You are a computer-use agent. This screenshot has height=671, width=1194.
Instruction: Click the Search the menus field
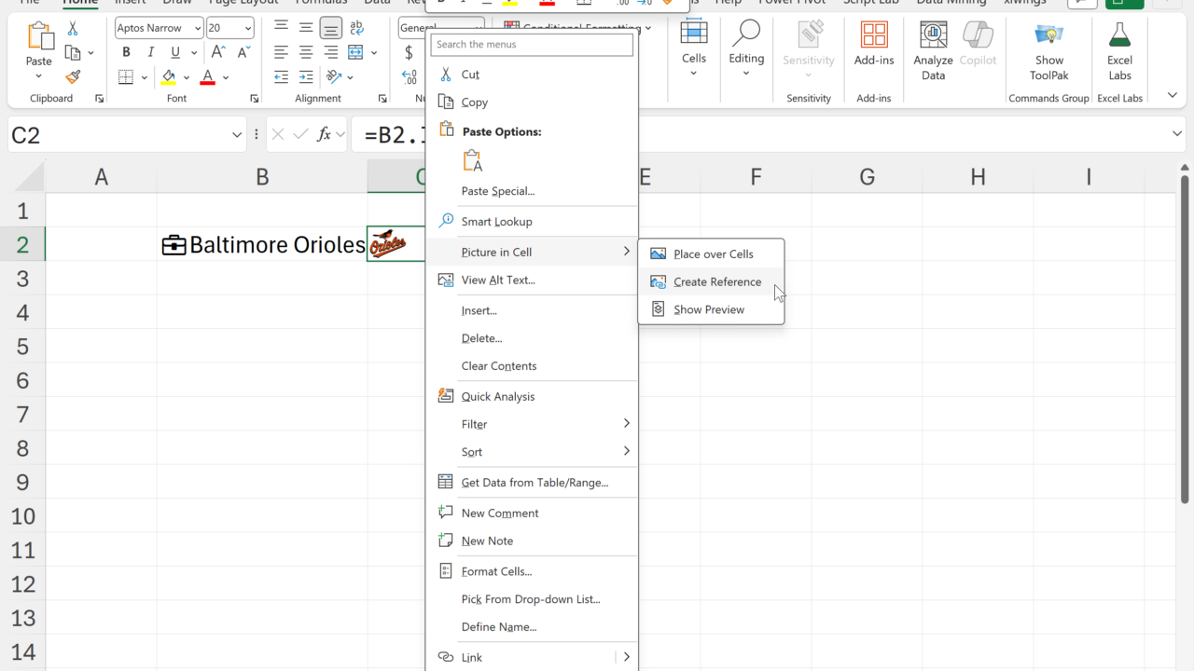coord(532,44)
